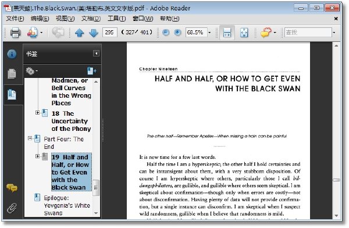Click the 书签 panel title
Screen dimensions: 349x228
[x=31, y=54]
